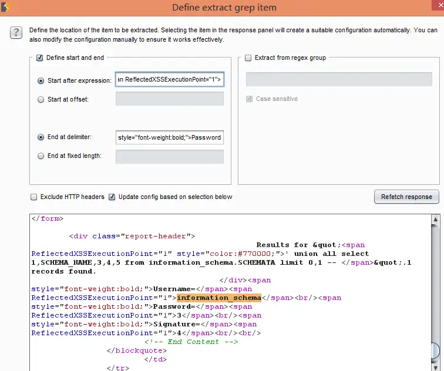The image size is (444, 371).
Task: Click the regex group input field
Action: tap(339, 79)
